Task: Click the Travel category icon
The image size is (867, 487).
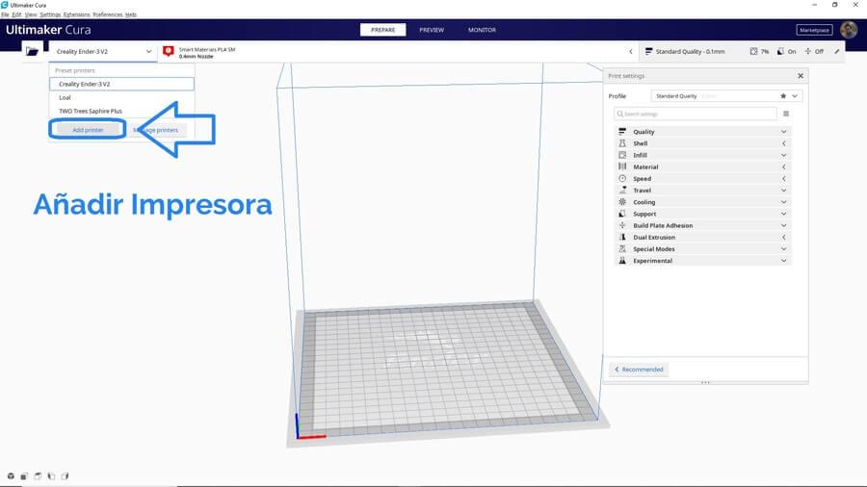Action: point(622,190)
